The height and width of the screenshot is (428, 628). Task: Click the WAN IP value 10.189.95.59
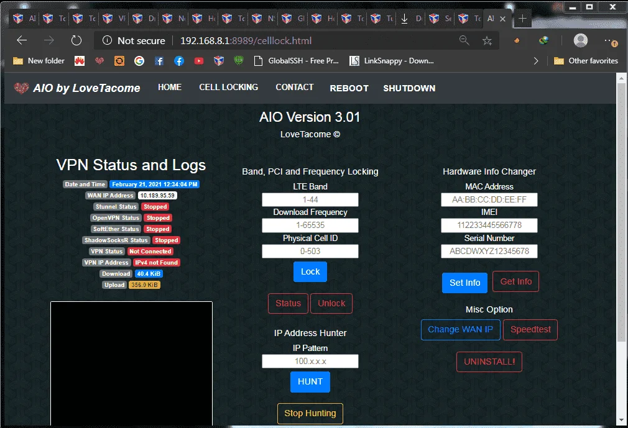pos(158,196)
